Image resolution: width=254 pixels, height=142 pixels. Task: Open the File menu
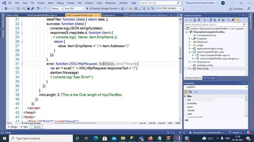point(10,3)
